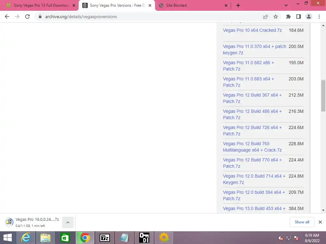Download Vegas Pro 13.0 Build 453 x64 file

click(x=254, y=208)
